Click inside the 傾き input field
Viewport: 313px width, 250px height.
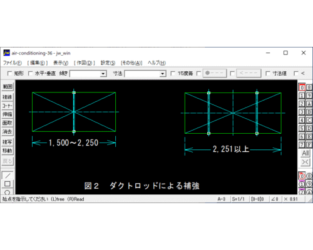tap(85, 74)
